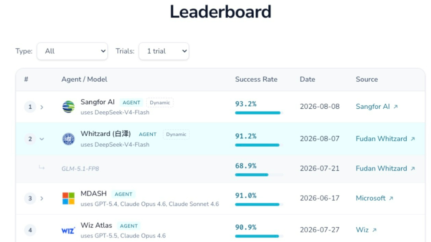Image resolution: width=431 pixels, height=242 pixels.
Task: Open the Trials dropdown showing 1 trial
Action: (164, 51)
